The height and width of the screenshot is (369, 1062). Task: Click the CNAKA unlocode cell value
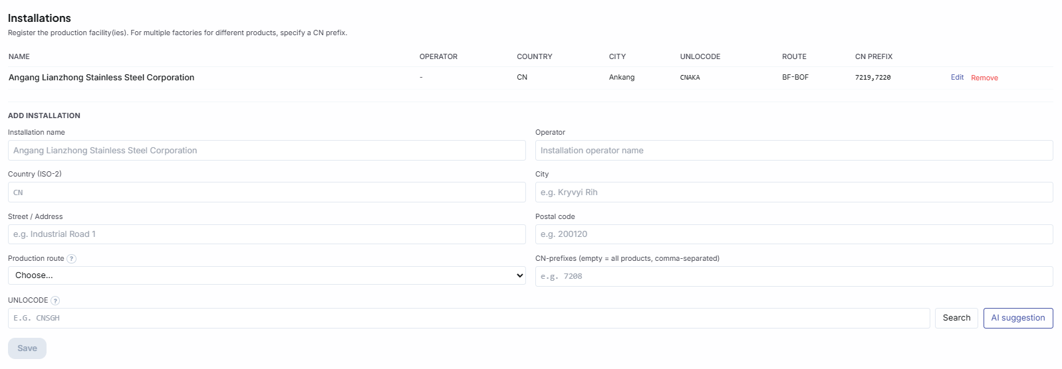(690, 78)
